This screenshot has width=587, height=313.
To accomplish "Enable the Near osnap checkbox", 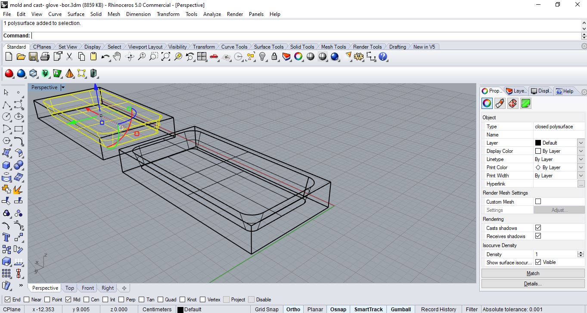I will pyautogui.click(x=27, y=300).
